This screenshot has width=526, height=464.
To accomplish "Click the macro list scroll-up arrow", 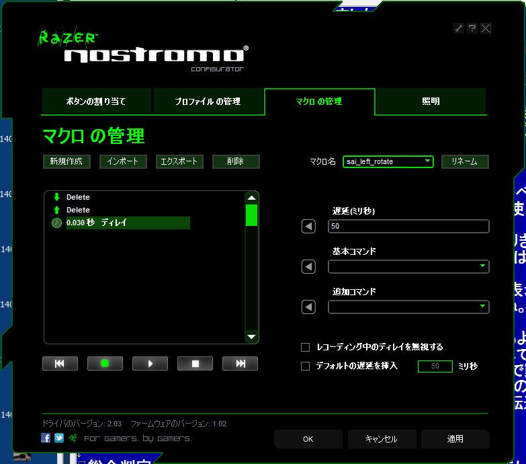I will [x=251, y=198].
